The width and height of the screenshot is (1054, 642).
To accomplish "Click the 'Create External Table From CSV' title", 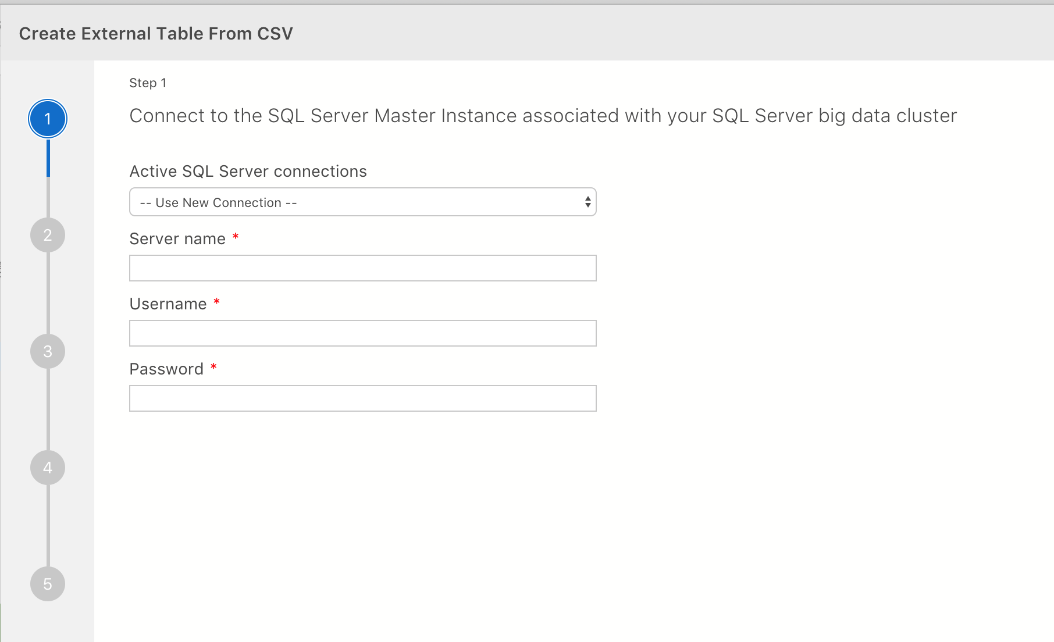I will click(156, 33).
